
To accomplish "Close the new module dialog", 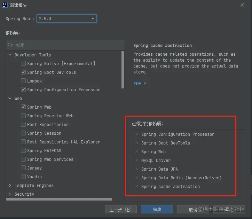I will 242,5.
